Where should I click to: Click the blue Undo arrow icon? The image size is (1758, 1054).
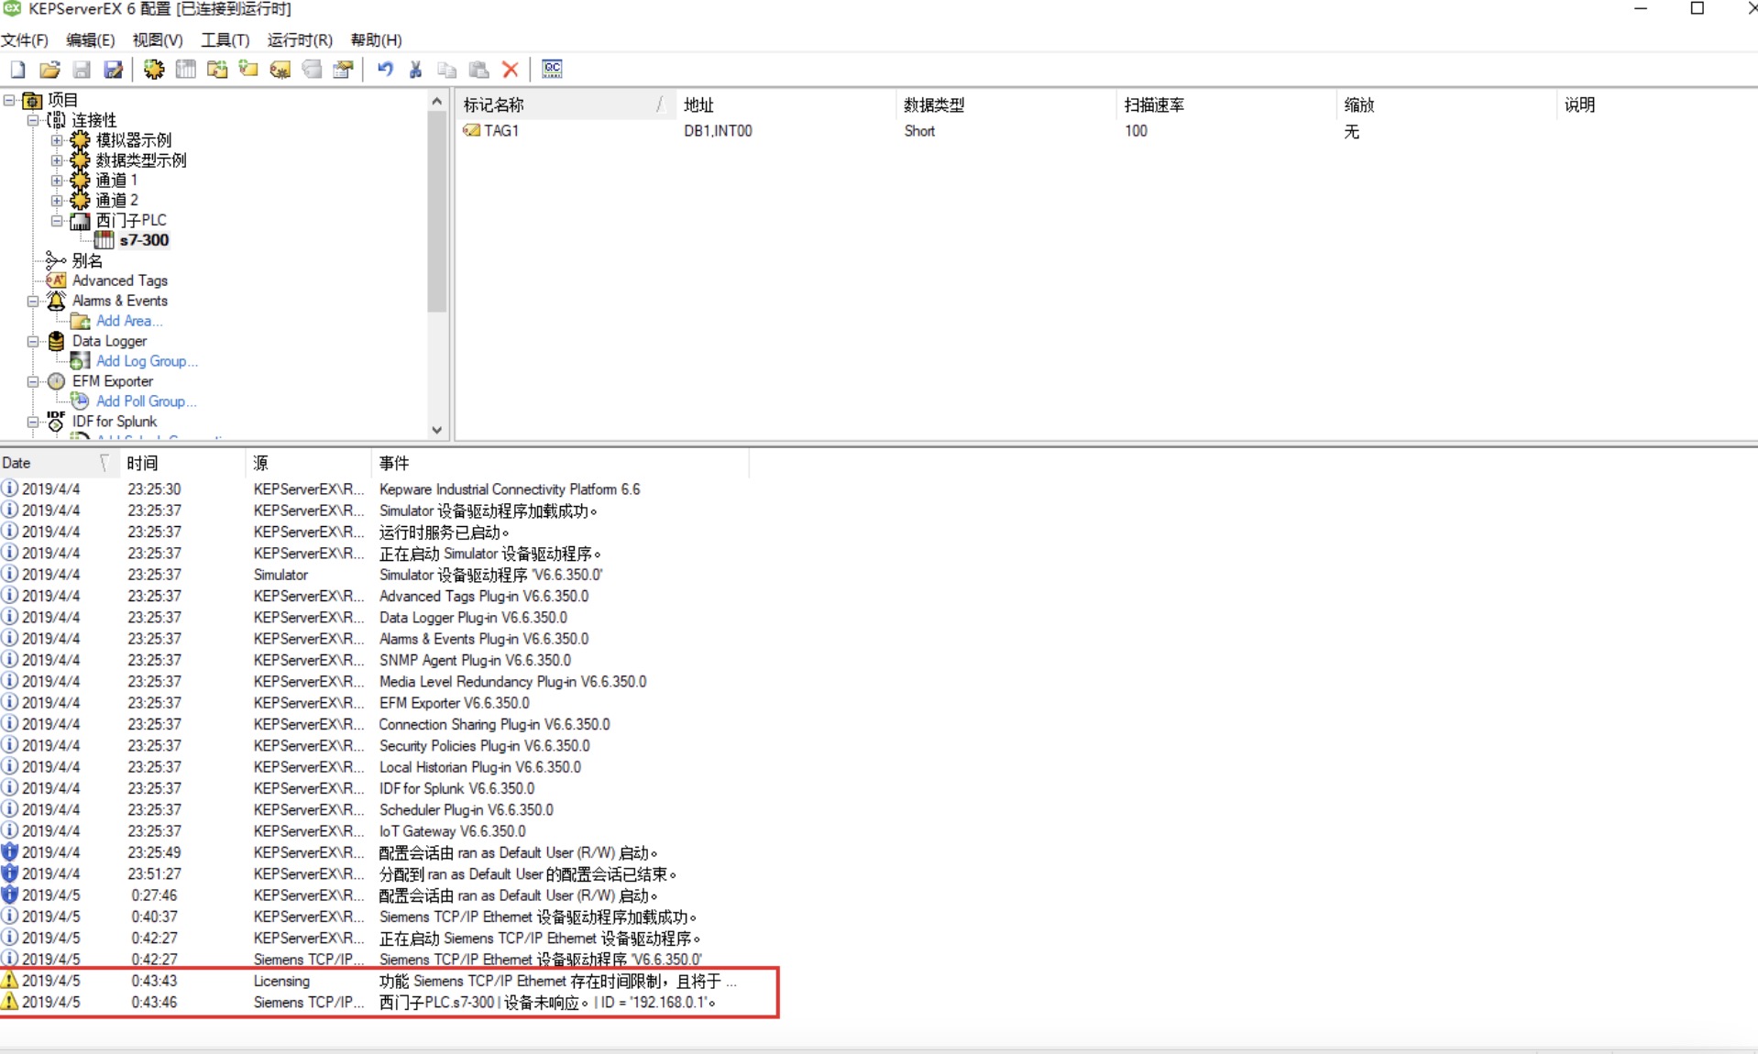point(385,69)
